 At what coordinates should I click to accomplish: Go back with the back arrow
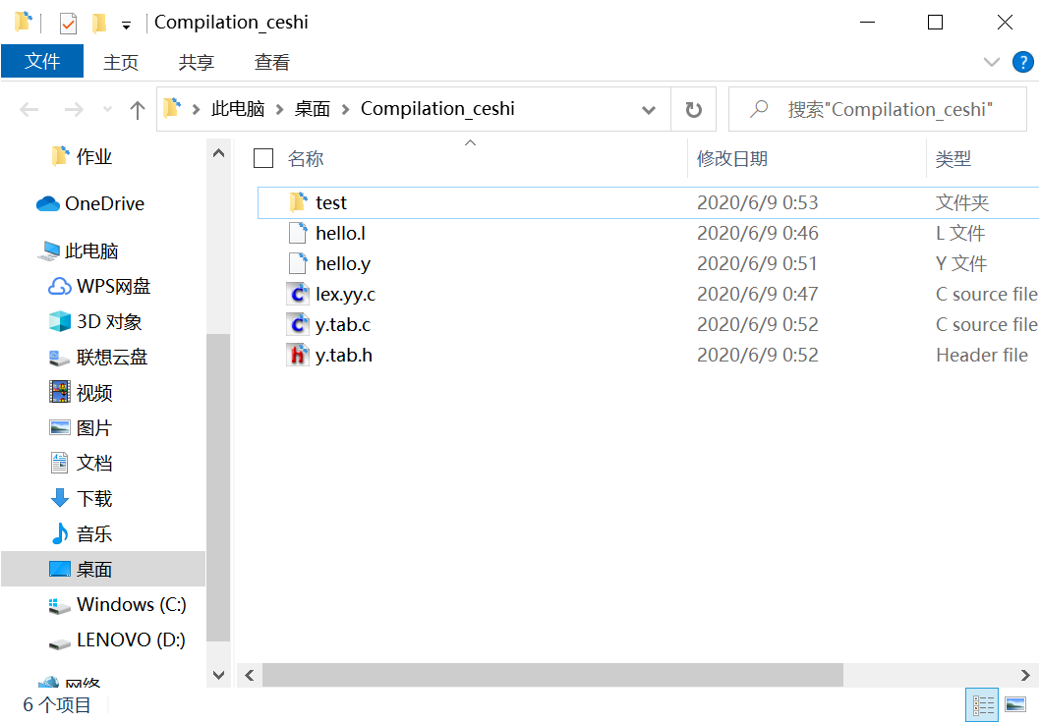pos(29,109)
